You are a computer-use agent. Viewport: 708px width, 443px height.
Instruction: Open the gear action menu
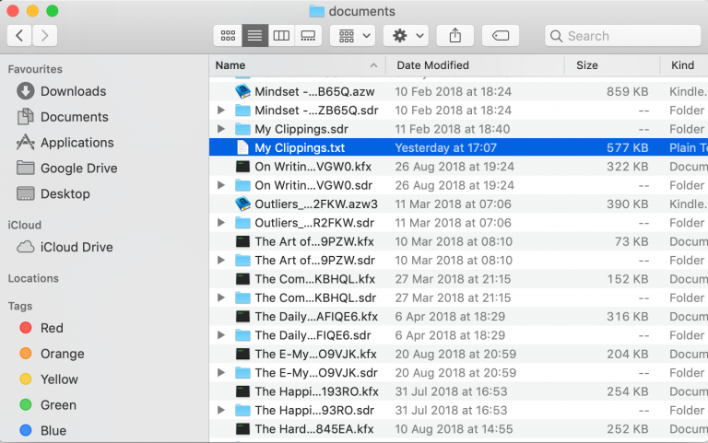coord(406,36)
